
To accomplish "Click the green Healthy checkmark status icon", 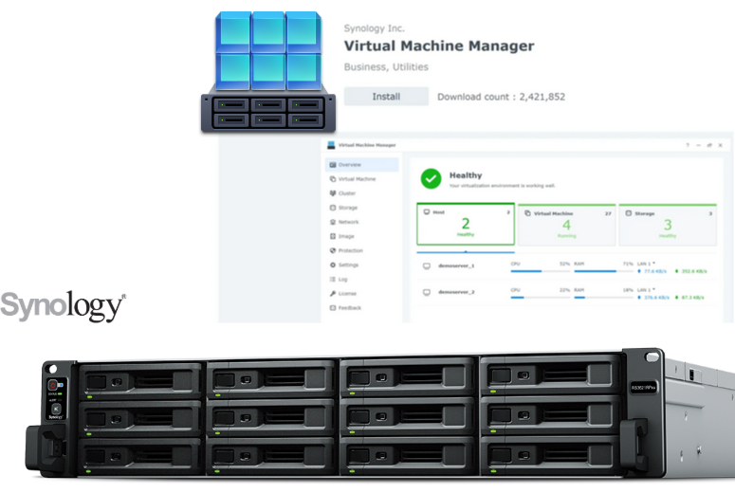I will click(x=431, y=178).
